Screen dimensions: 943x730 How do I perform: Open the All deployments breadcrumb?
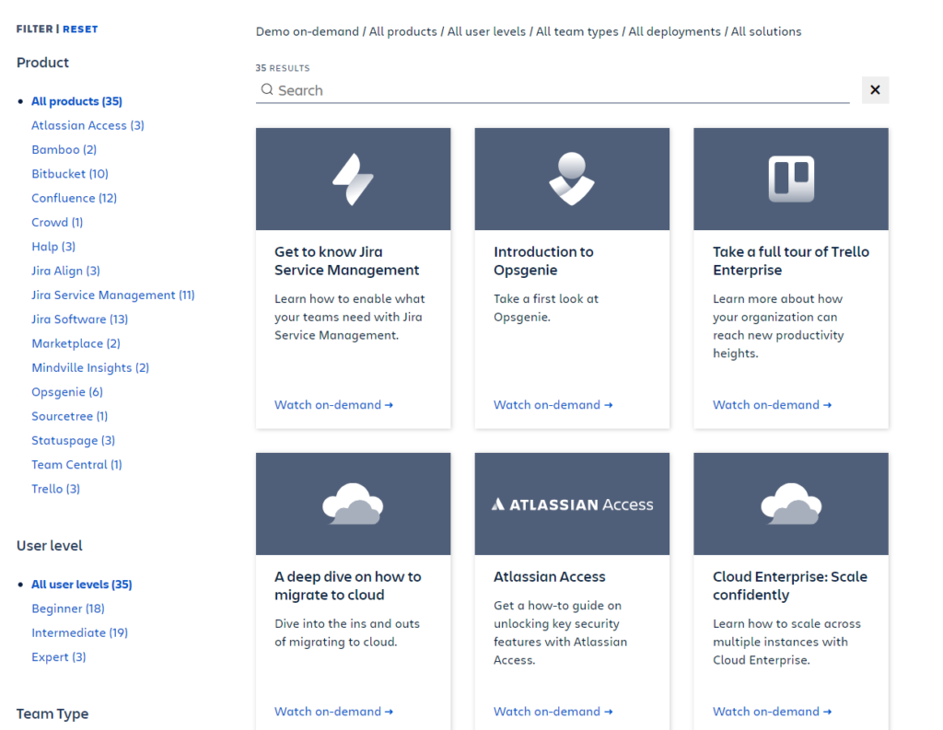coord(674,30)
